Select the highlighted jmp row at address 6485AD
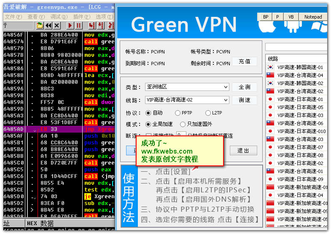The image size is (331, 234). (x=59, y=129)
